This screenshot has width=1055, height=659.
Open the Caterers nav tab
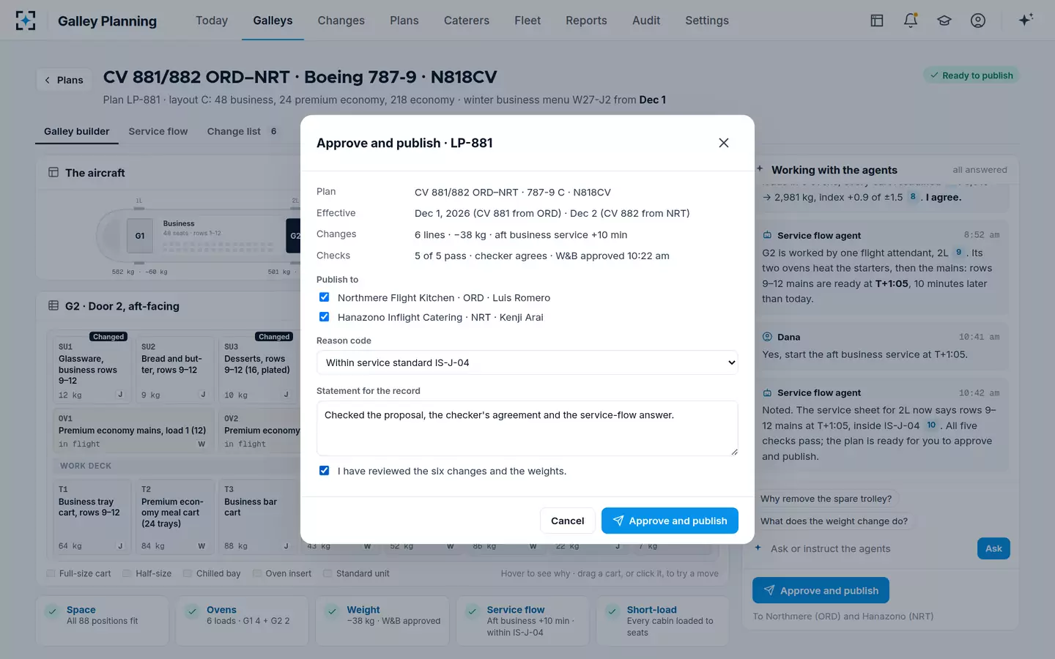tap(467, 21)
